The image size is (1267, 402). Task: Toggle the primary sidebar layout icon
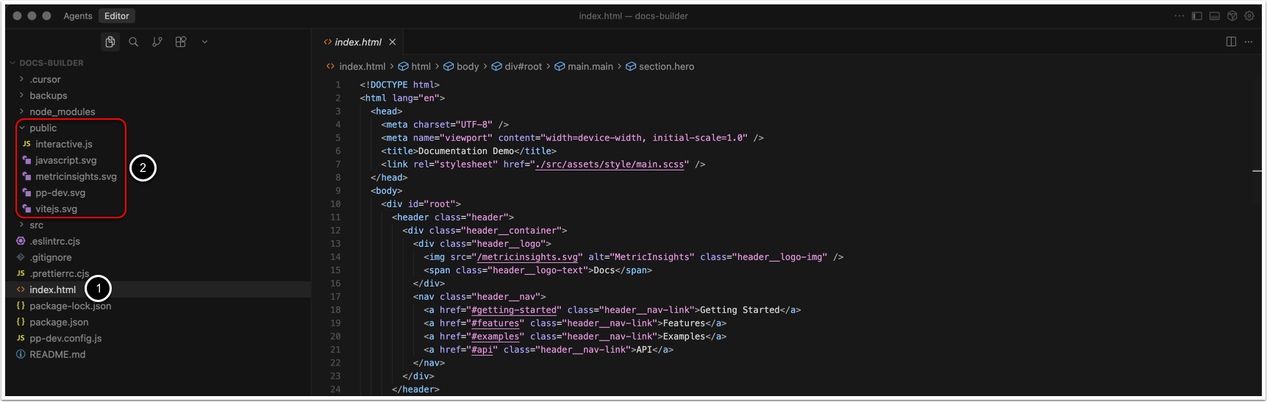pyautogui.click(x=1197, y=16)
